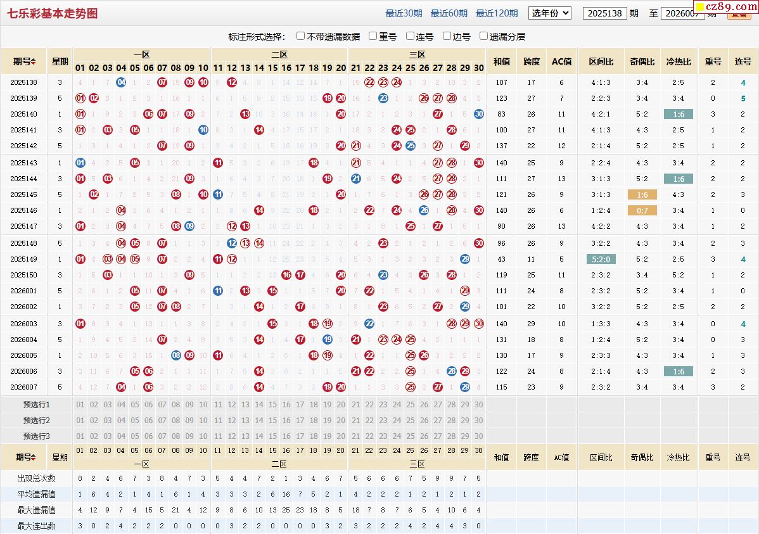Image resolution: width=759 pixels, height=534 pixels.
Task: Pick number 22 in 预选行3
Action: 369,436
